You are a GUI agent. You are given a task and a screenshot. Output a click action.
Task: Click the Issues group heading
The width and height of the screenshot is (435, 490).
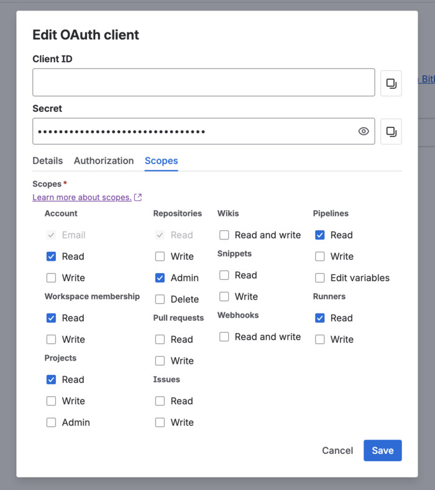[167, 379]
